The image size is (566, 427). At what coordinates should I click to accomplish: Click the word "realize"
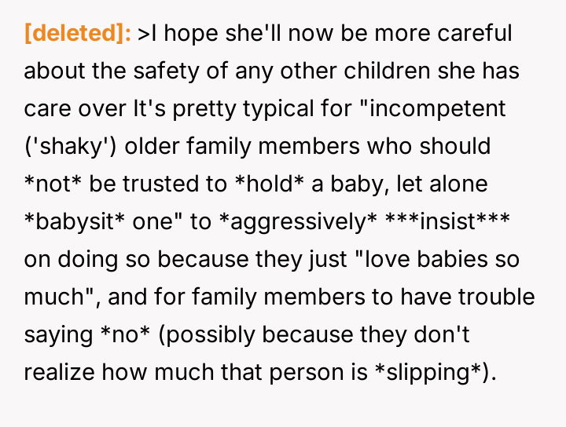tap(61, 373)
